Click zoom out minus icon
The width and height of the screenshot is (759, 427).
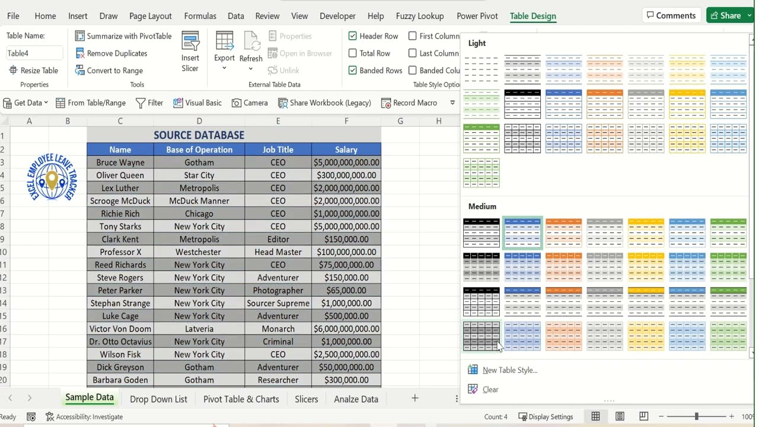coord(661,417)
